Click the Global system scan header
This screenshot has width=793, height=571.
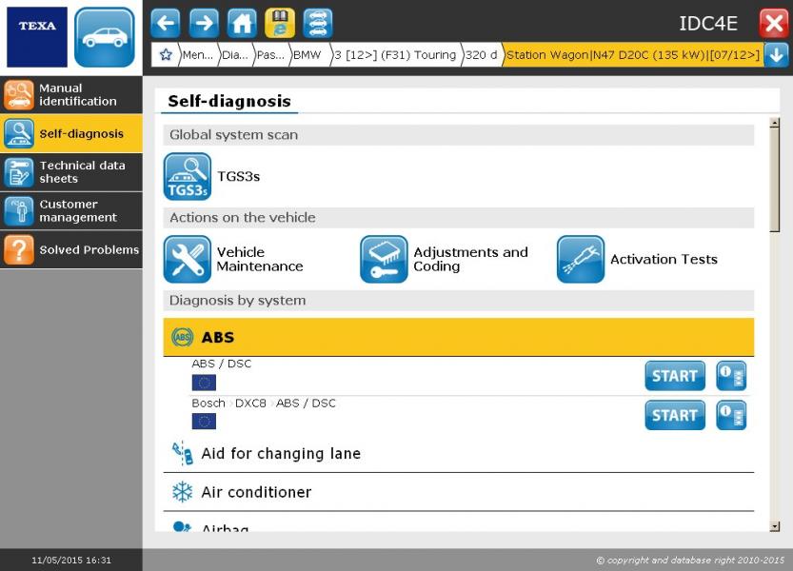(x=459, y=135)
